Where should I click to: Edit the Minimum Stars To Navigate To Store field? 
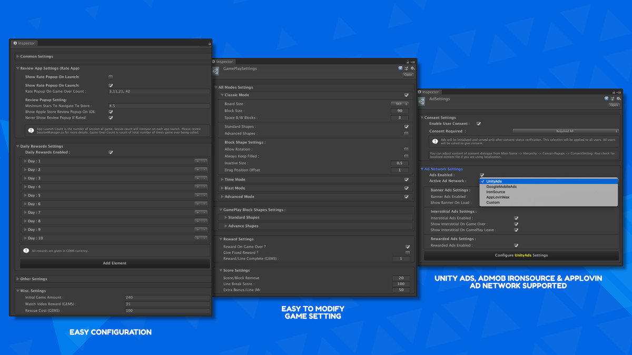click(x=159, y=106)
